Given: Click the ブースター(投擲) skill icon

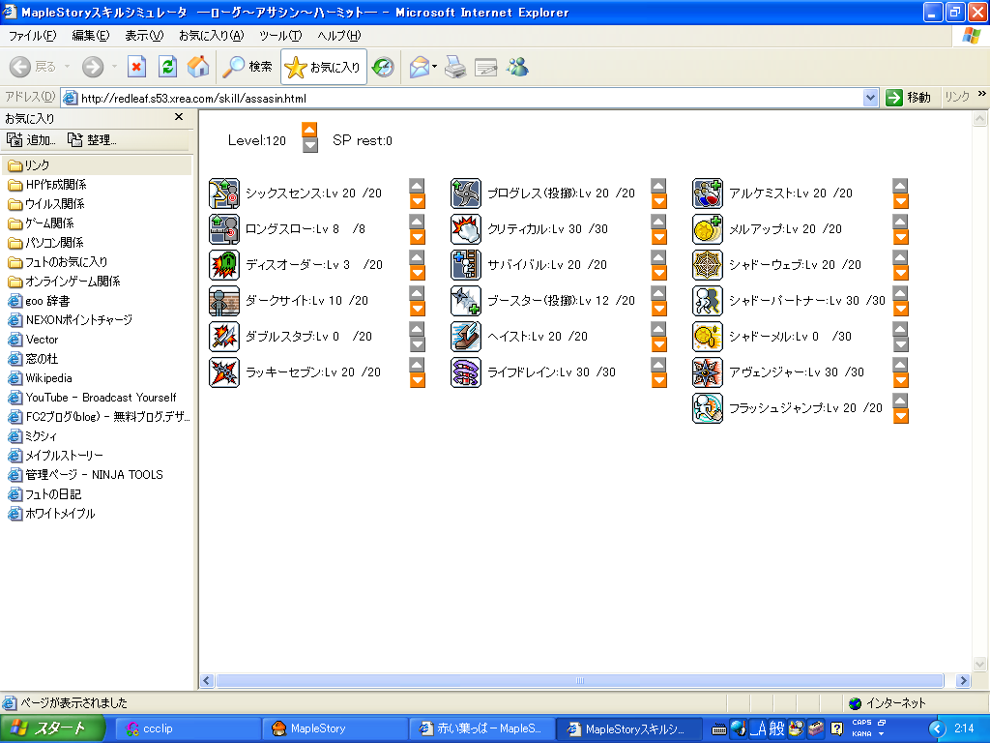Looking at the screenshot, I should pos(466,301).
